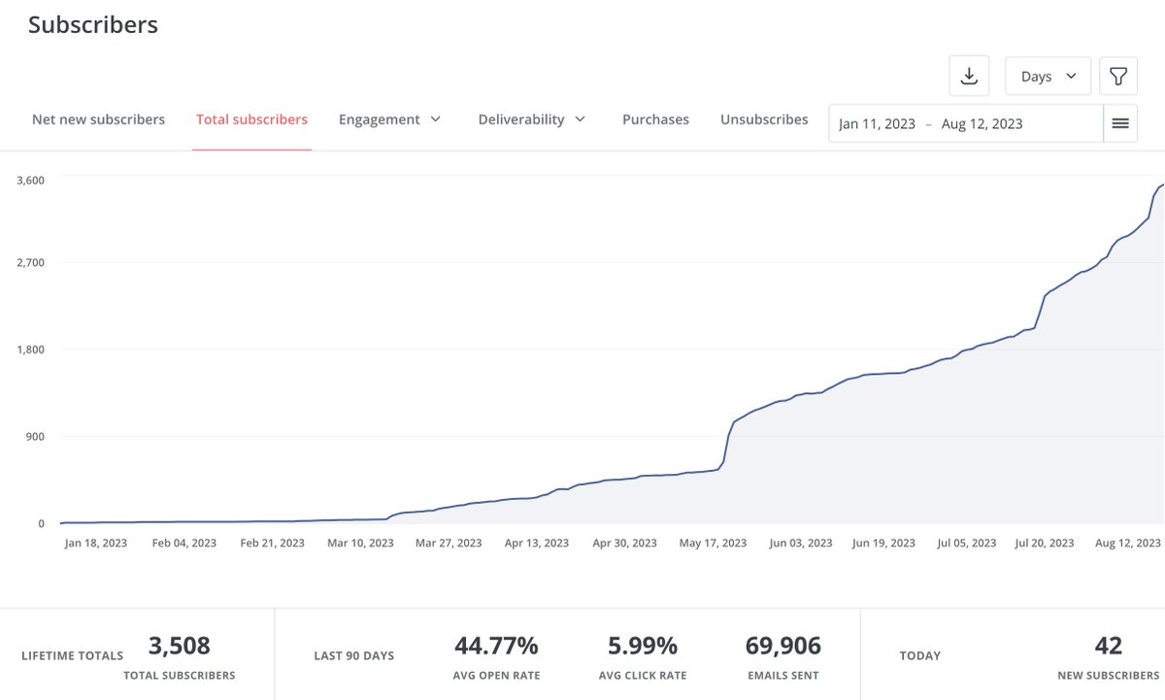
Task: Select the filter icon to refine chart data
Action: 1118,76
